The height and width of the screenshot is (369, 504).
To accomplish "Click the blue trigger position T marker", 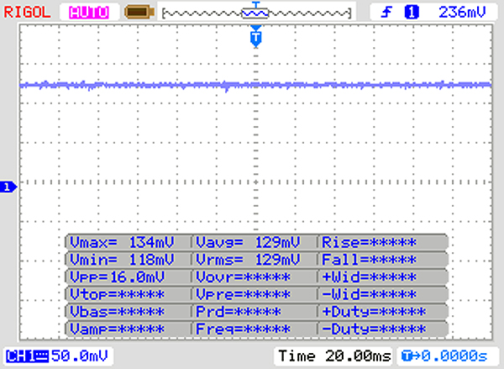I will [x=256, y=37].
